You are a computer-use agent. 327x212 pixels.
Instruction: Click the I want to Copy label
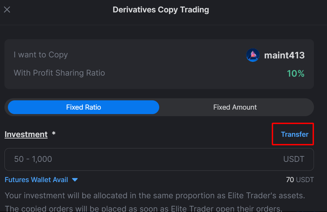pyautogui.click(x=41, y=55)
